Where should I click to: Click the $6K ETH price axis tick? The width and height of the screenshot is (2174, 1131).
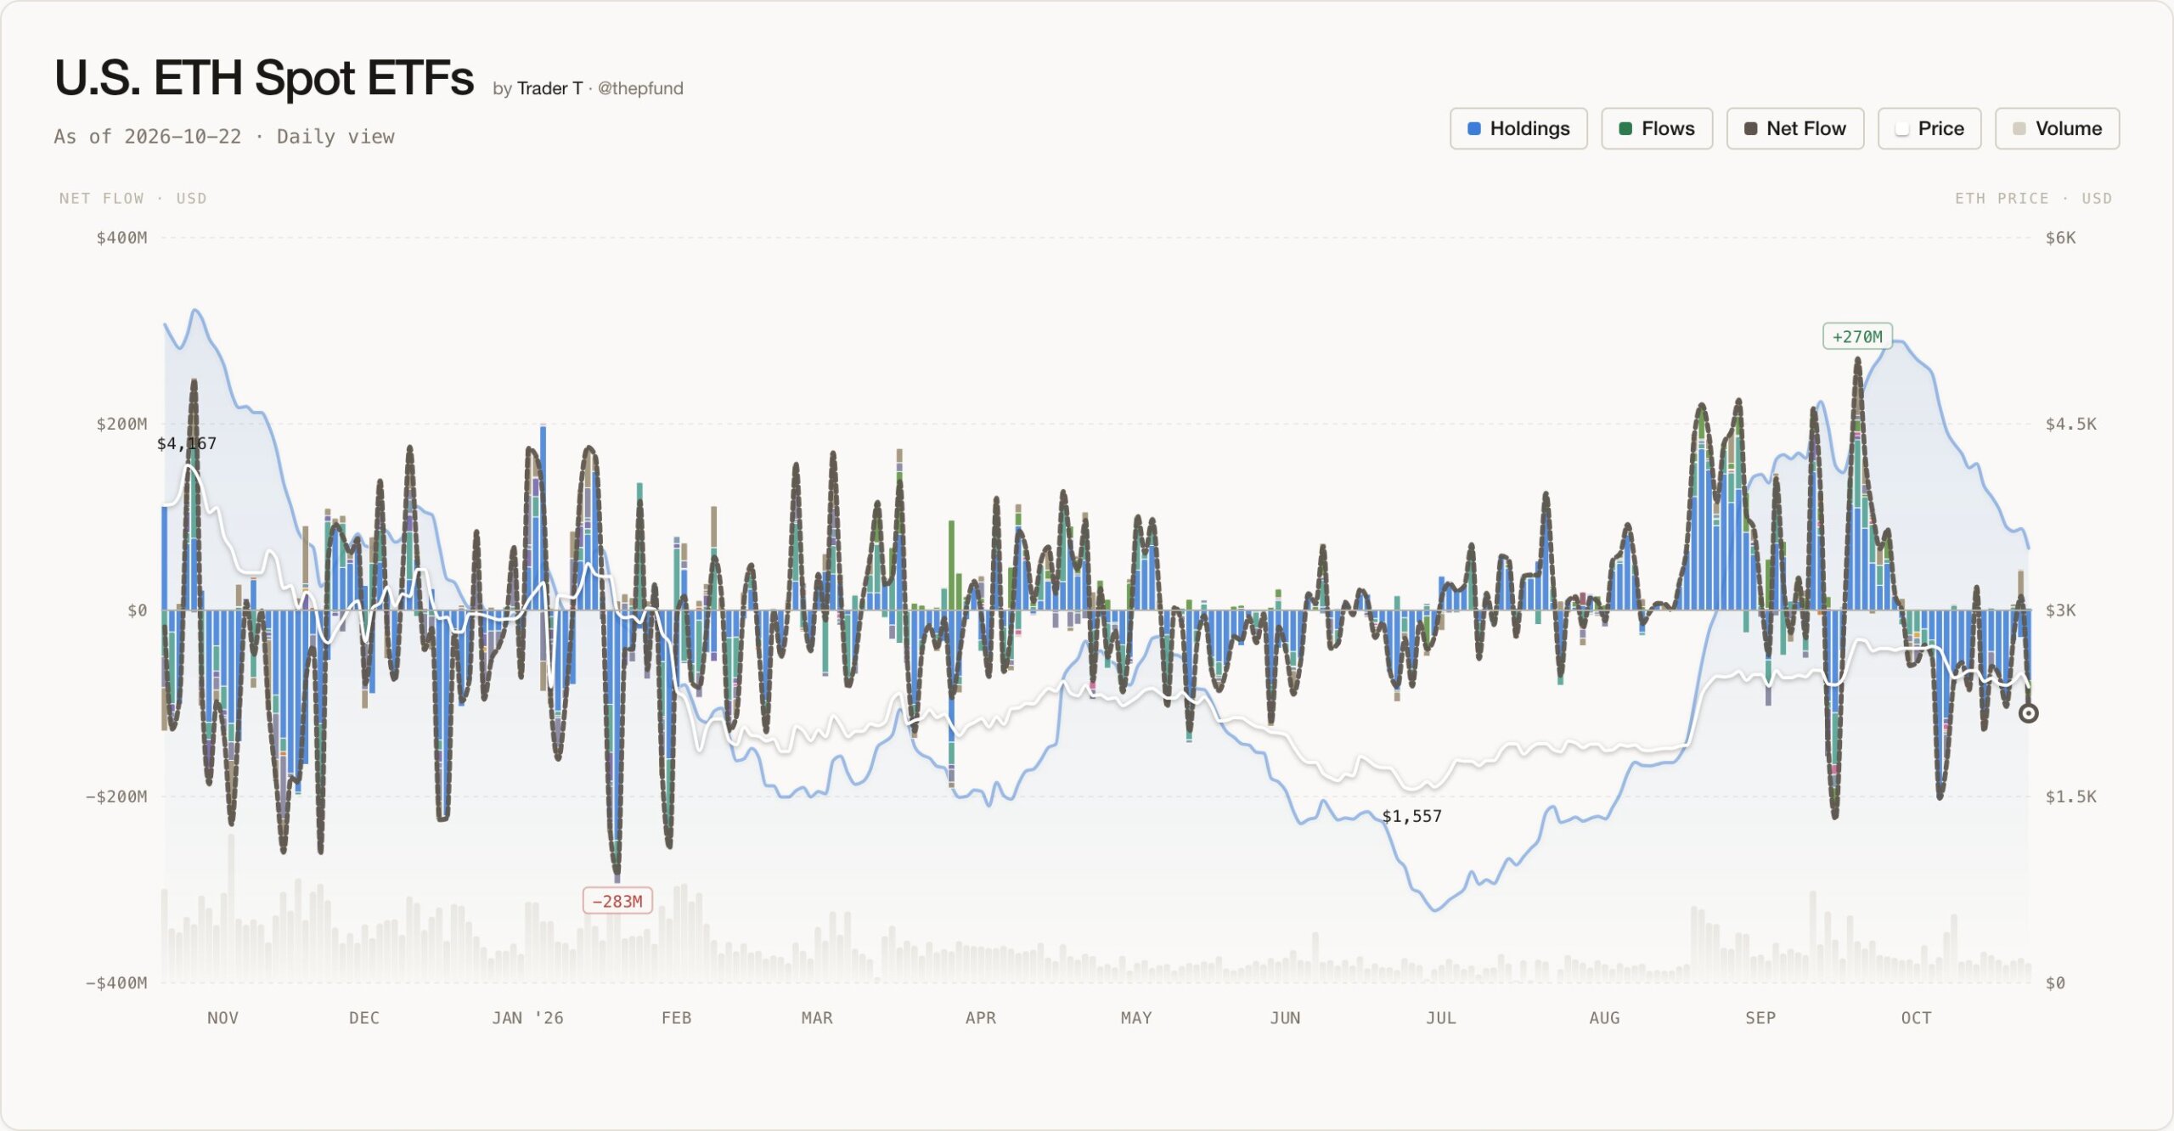click(x=2060, y=238)
